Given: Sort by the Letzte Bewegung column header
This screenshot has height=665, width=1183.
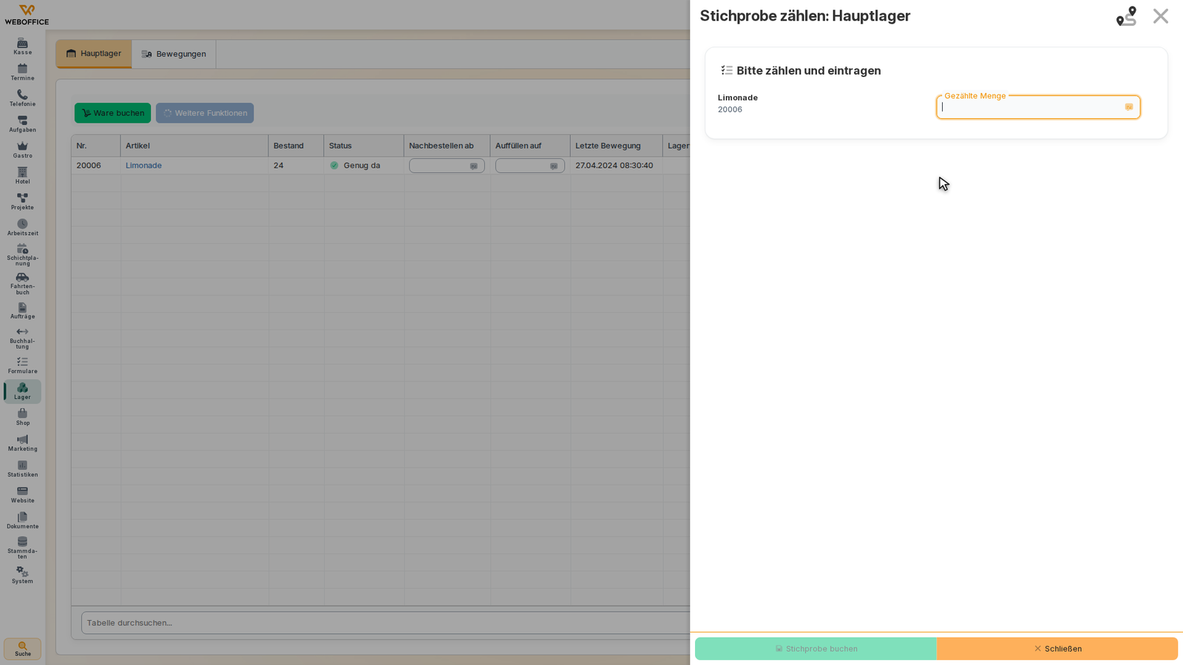Looking at the screenshot, I should [616, 146].
